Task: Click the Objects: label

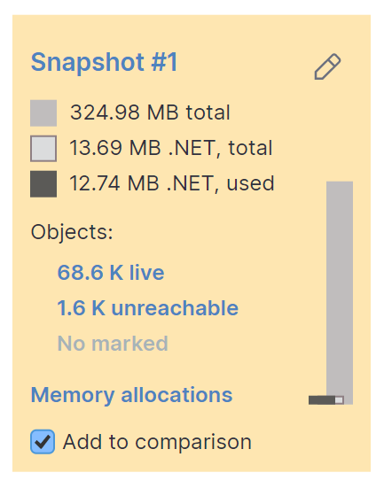Action: click(x=72, y=232)
